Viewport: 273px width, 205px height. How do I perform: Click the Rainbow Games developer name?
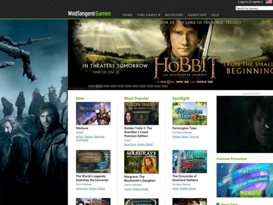[x=181, y=184]
